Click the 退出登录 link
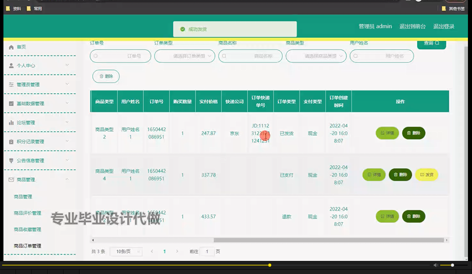Image resolution: width=472 pixels, height=274 pixels. [443, 26]
